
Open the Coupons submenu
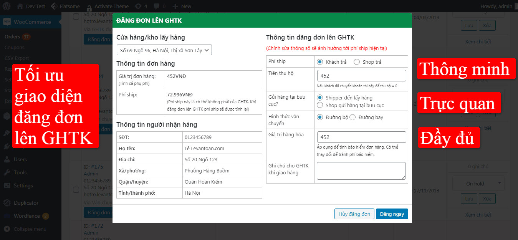tap(15, 48)
